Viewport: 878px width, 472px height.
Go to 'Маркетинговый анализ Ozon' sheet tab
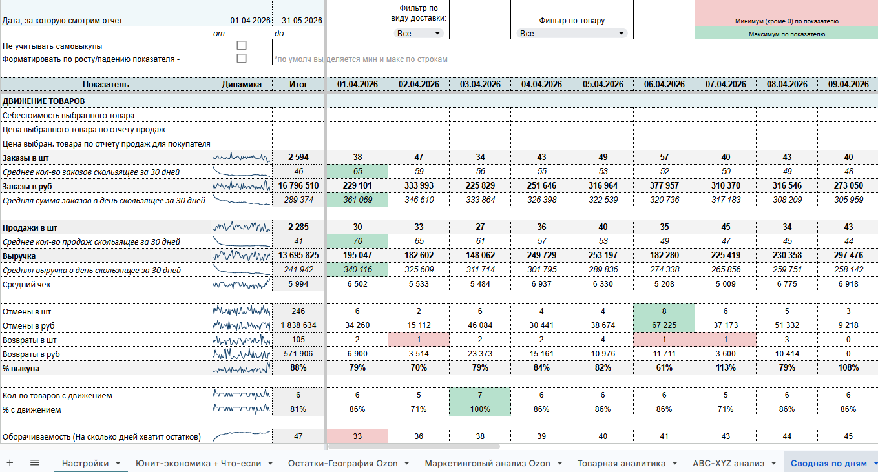[x=488, y=463]
